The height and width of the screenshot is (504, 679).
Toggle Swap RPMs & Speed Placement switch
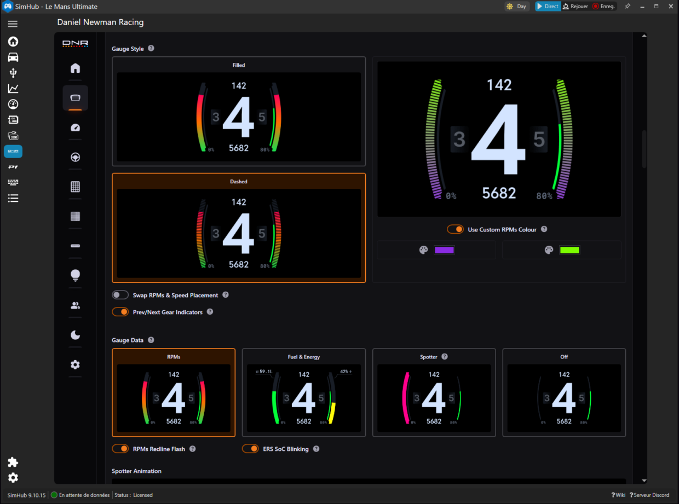120,295
